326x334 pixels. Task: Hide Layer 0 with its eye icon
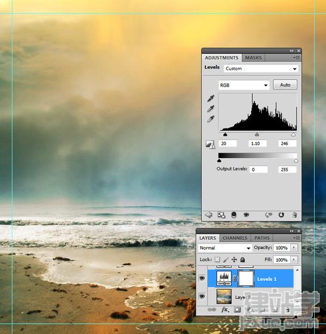pyautogui.click(x=202, y=296)
